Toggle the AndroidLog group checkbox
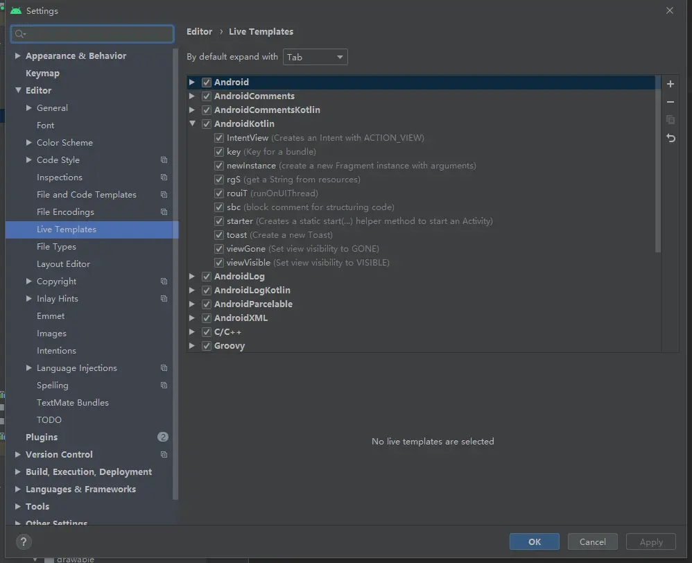Viewport: 692px width, 563px height. pyautogui.click(x=207, y=277)
